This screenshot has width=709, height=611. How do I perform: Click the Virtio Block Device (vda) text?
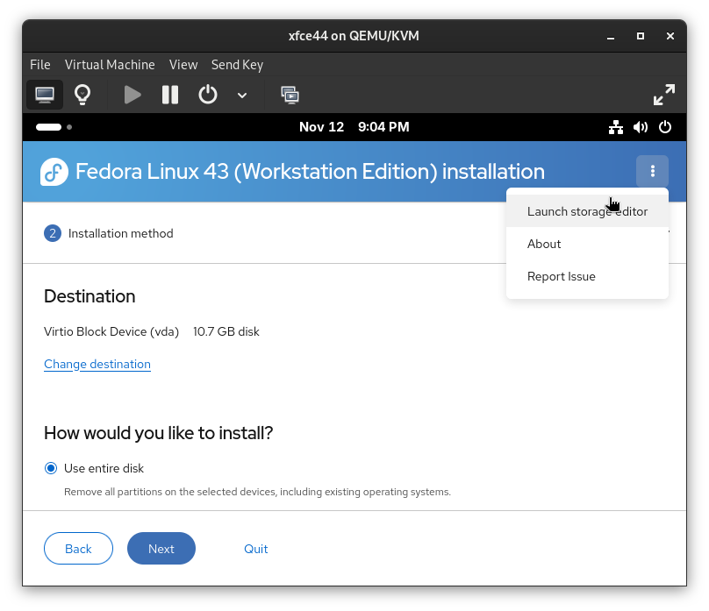coord(111,331)
